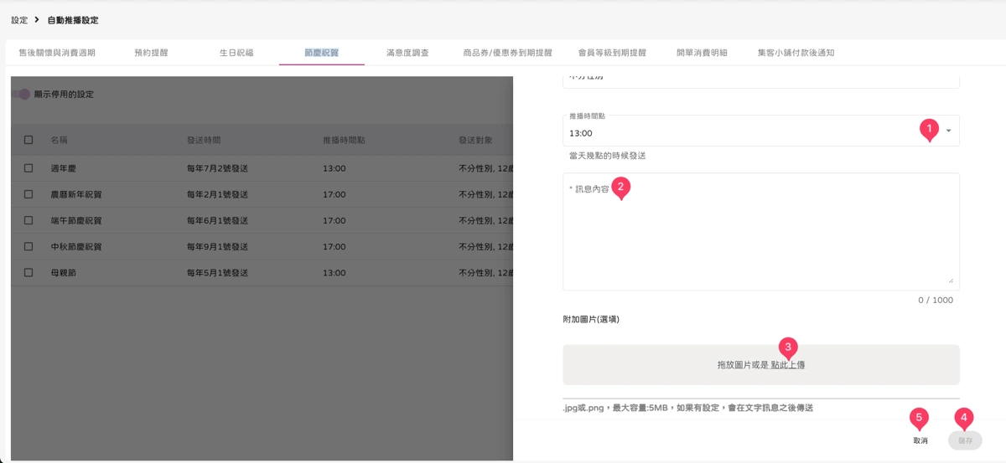Click the 取消 button

pos(920,440)
